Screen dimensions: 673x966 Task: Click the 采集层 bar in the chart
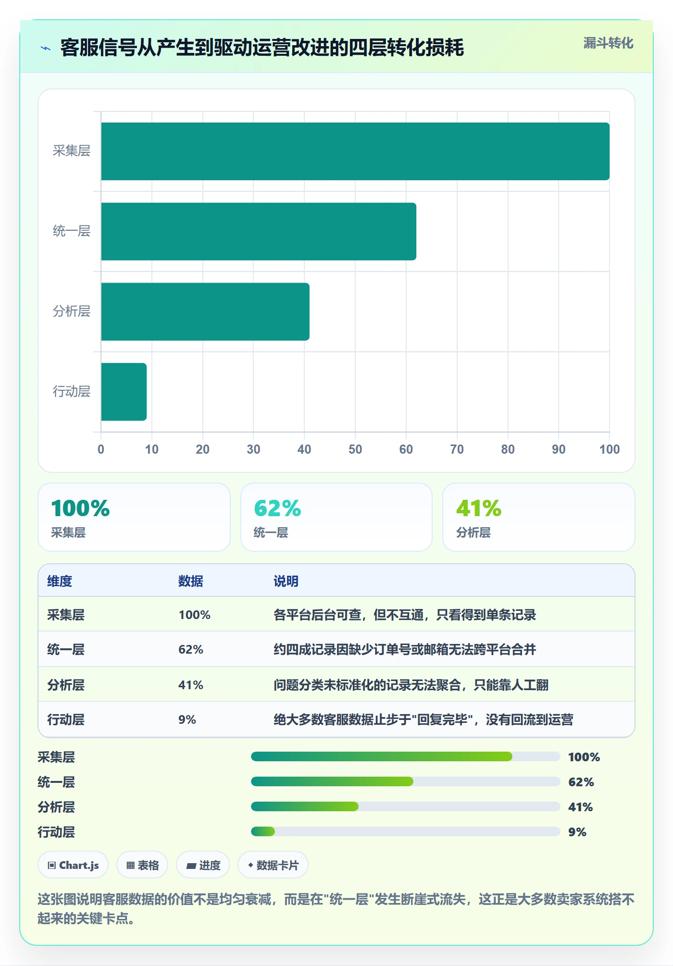(355, 151)
